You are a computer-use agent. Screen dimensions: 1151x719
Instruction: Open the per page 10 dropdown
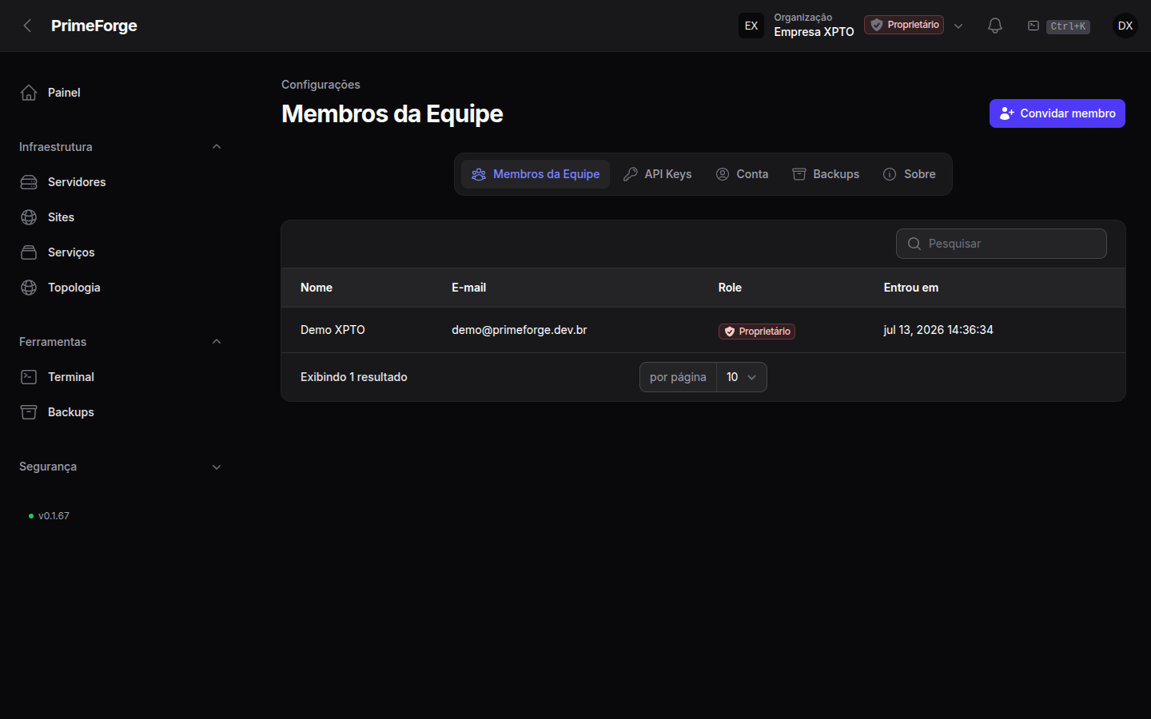click(x=742, y=377)
